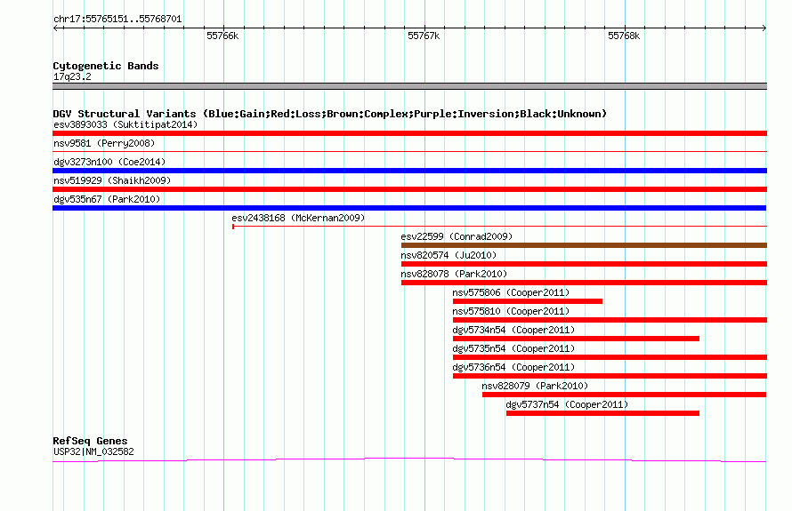Click the DGV Structural Variants track title
Screen dimensions: 792x511
pyautogui.click(x=329, y=114)
